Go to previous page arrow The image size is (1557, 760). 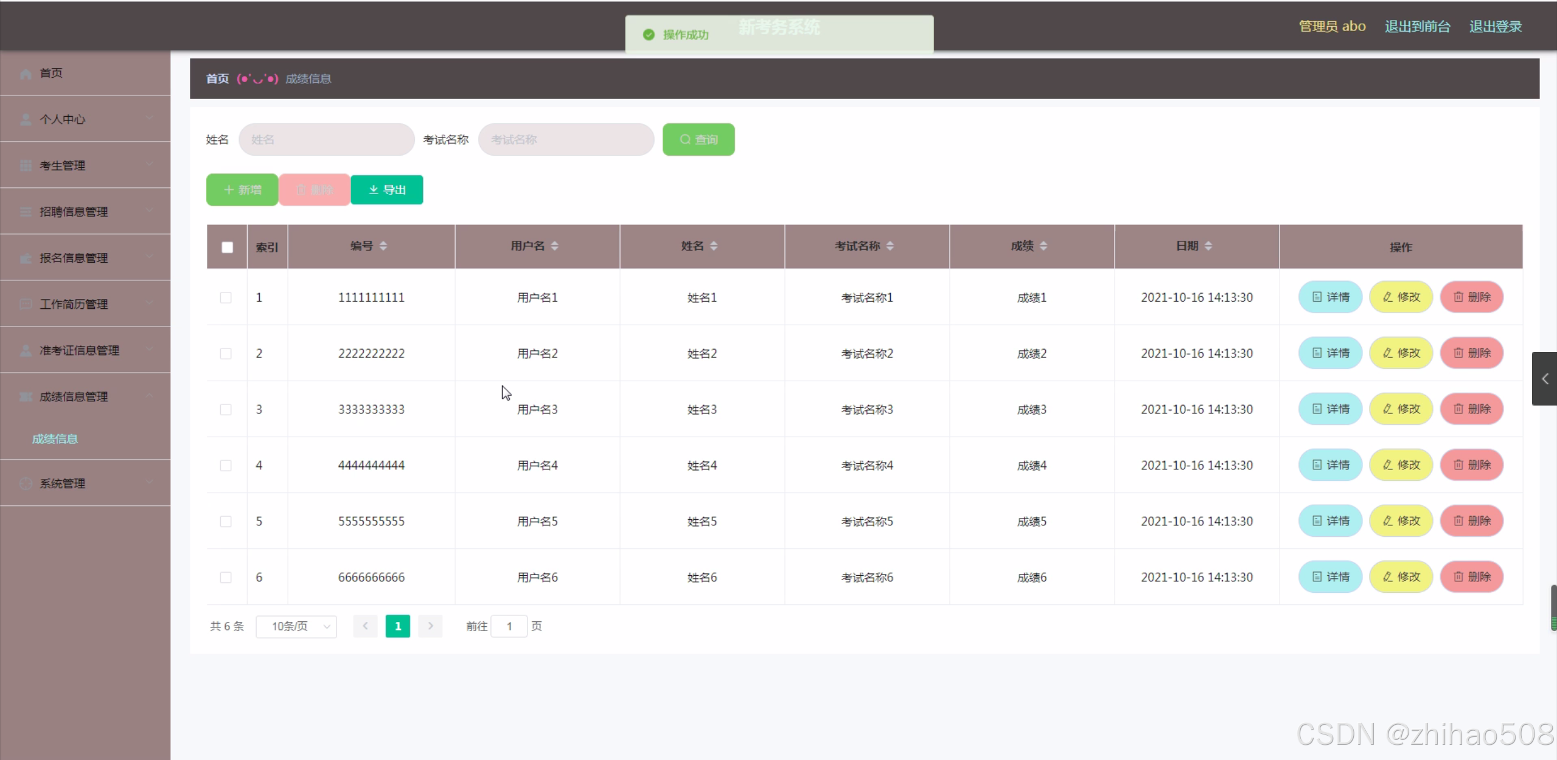click(365, 626)
